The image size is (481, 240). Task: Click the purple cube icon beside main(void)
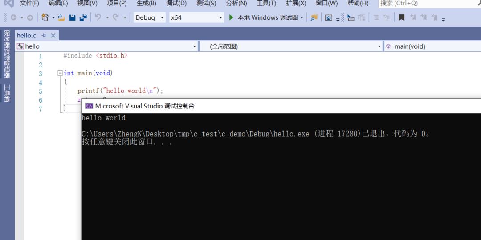388,46
